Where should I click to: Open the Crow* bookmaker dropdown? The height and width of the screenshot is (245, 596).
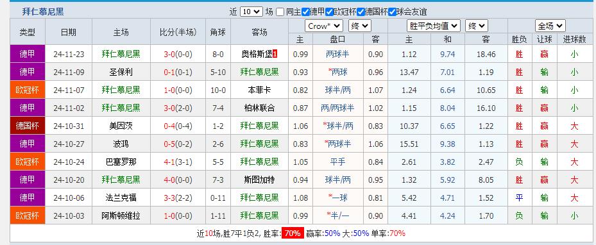click(x=324, y=26)
